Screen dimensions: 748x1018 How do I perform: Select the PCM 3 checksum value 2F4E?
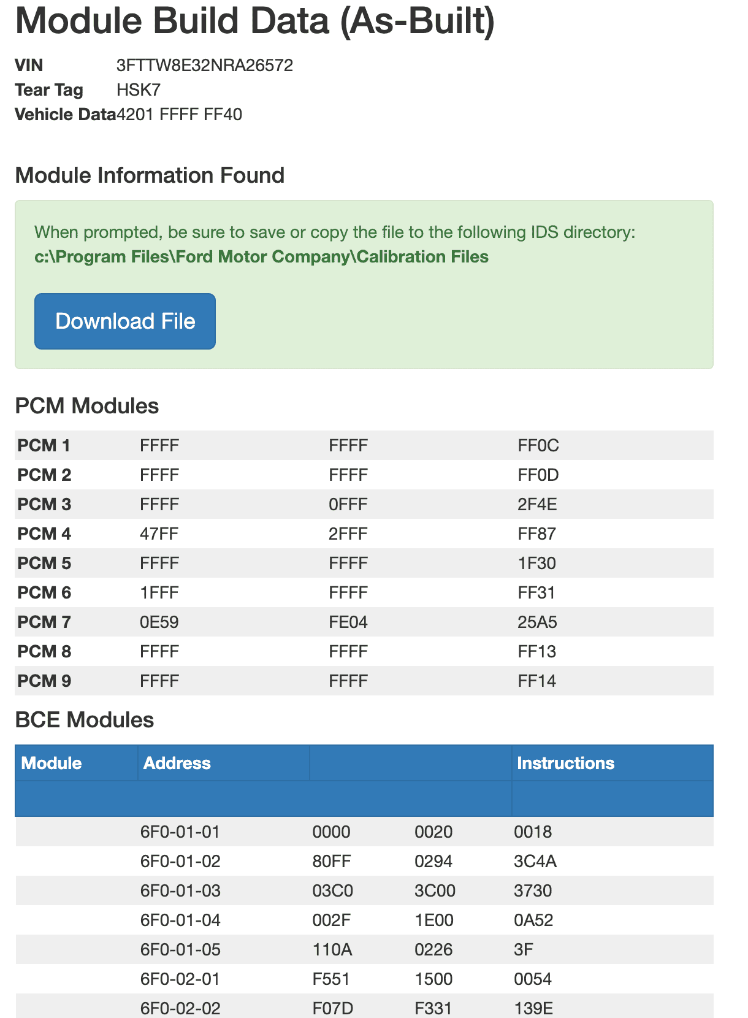[538, 505]
